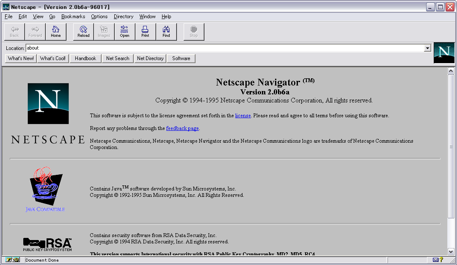Open the File menu
This screenshot has width=457, height=265.
[x=8, y=17]
